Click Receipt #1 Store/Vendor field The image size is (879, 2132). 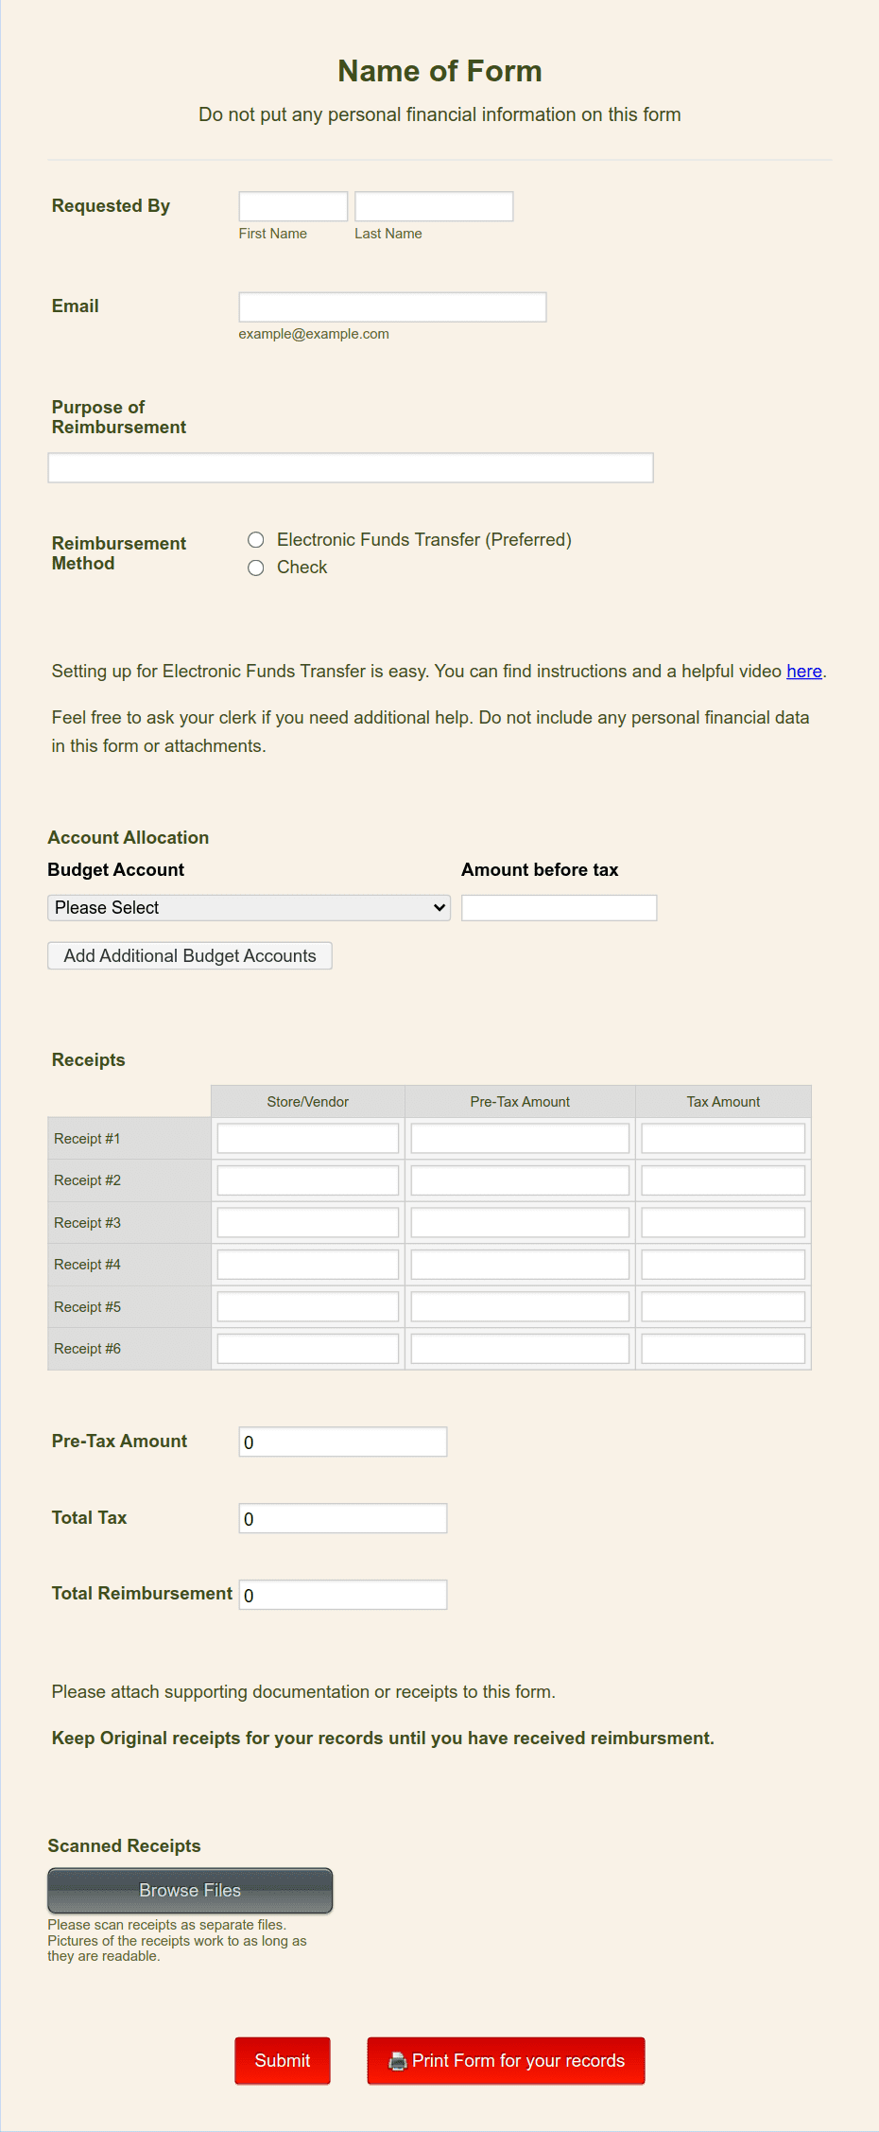coord(307,1137)
